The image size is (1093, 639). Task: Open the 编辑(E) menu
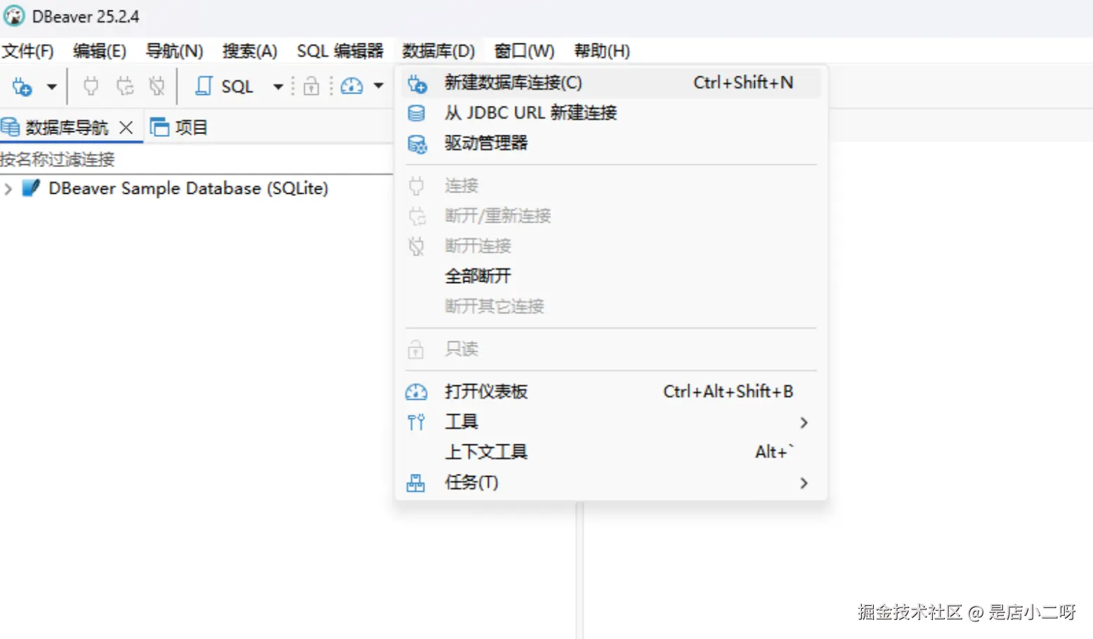tap(100, 51)
